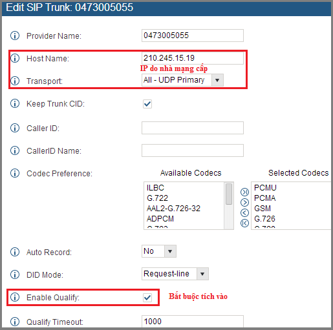
Task: Click the info icon next to DID Mode
Action: tap(15, 274)
